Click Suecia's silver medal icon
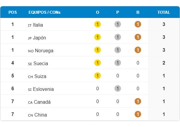180x127 pixels. pyautogui.click(x=118, y=63)
